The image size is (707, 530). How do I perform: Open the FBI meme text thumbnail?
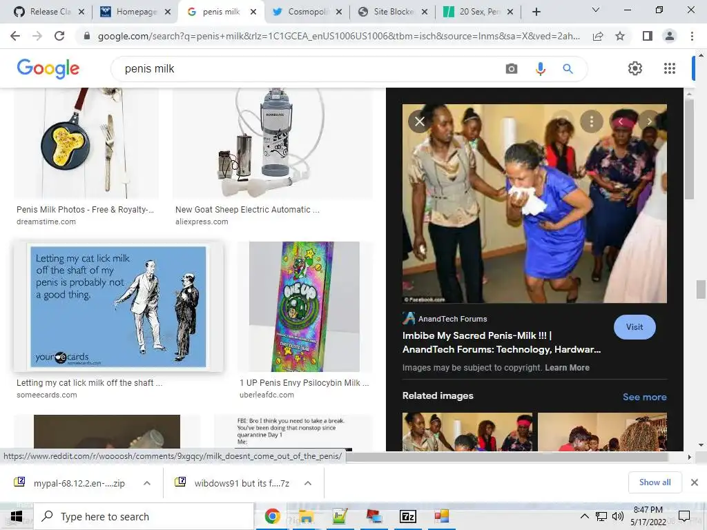coord(293,433)
